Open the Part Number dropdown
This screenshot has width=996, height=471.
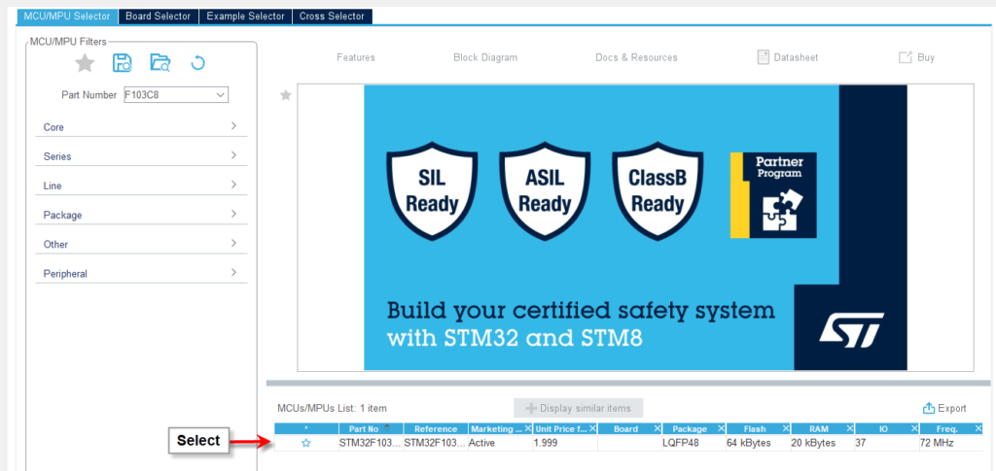[x=221, y=94]
